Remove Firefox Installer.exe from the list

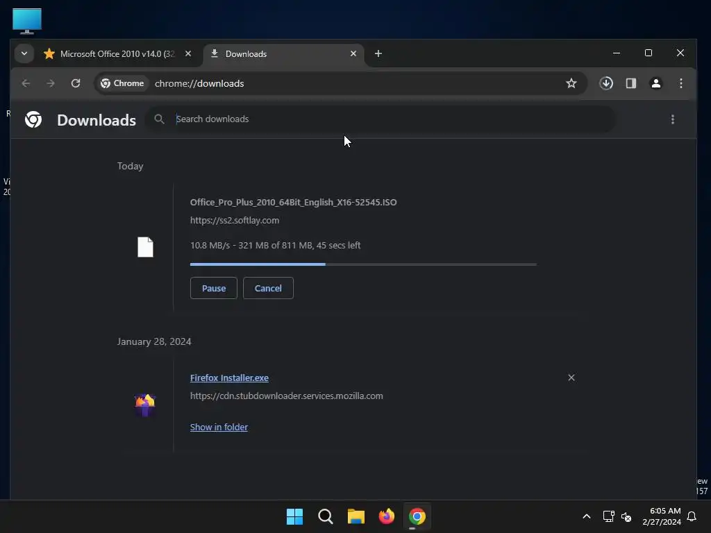(x=571, y=378)
